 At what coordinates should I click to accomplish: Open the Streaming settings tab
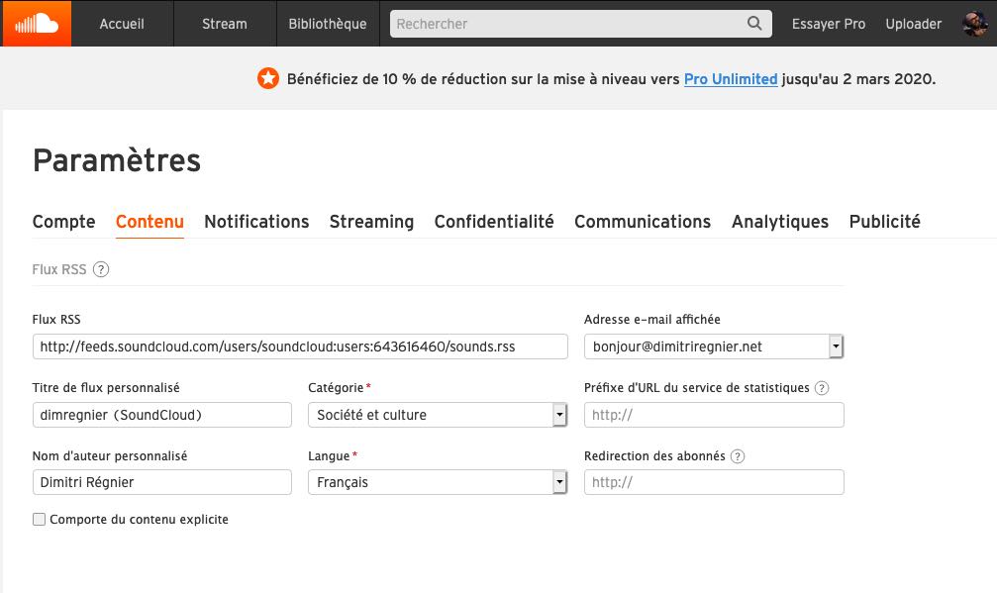coord(371,222)
